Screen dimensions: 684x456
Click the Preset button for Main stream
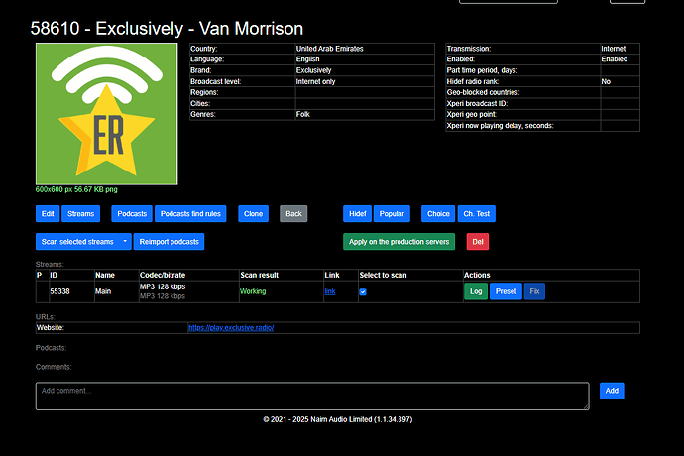[x=506, y=291]
